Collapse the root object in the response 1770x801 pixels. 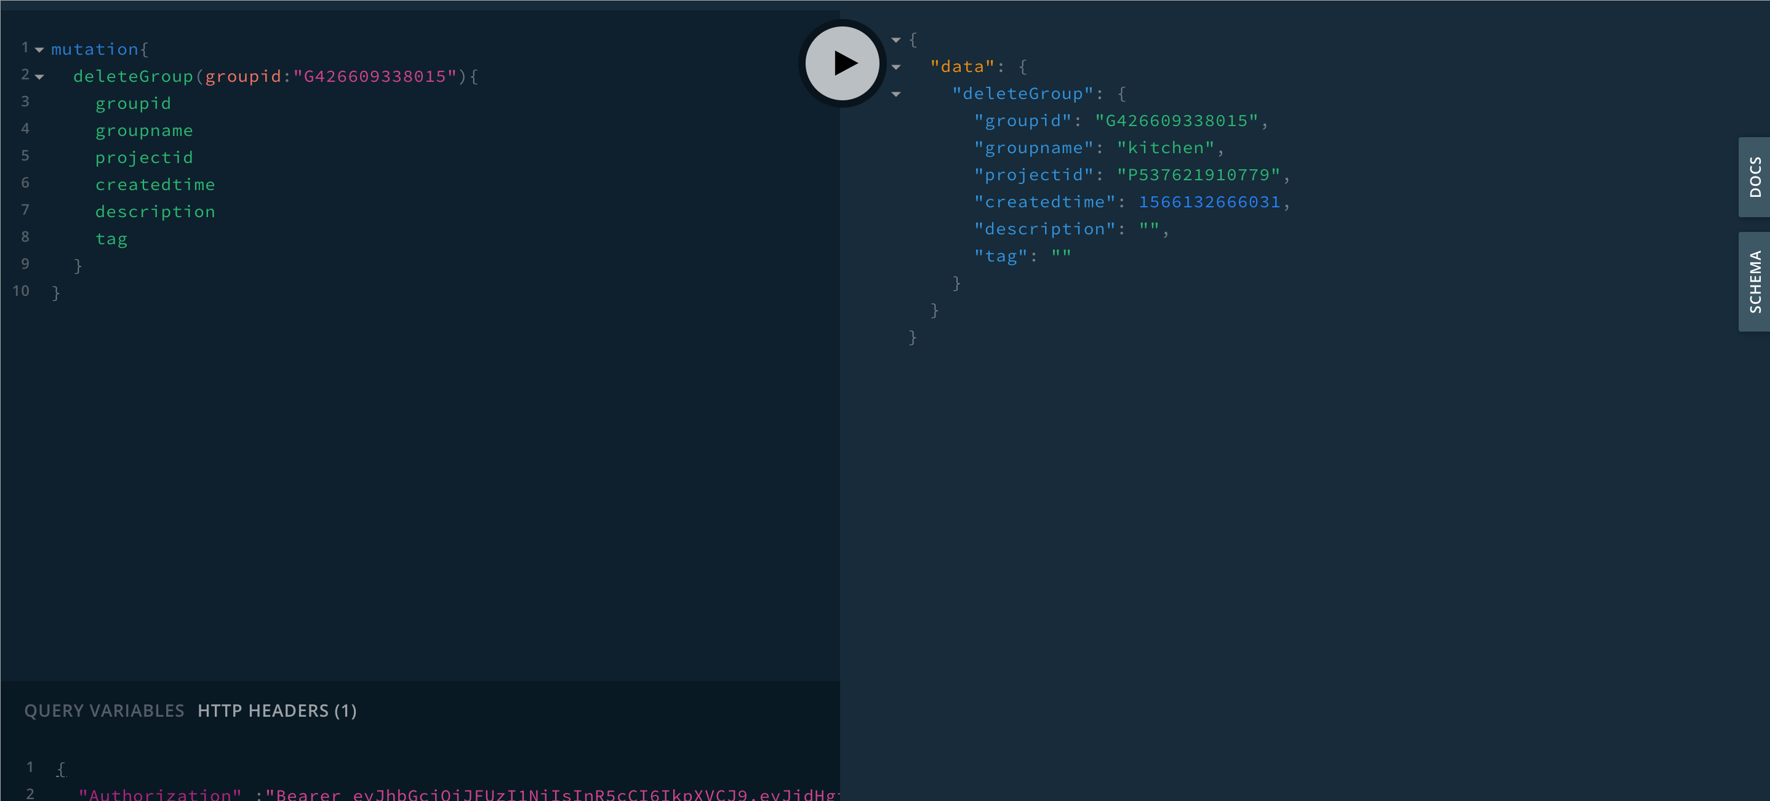point(896,40)
